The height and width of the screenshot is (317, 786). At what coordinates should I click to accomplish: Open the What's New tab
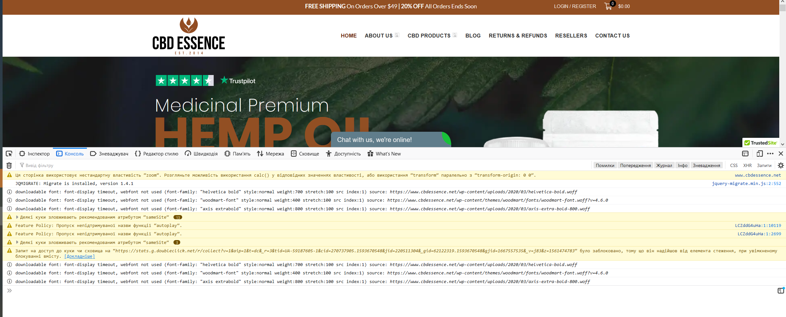(384, 154)
